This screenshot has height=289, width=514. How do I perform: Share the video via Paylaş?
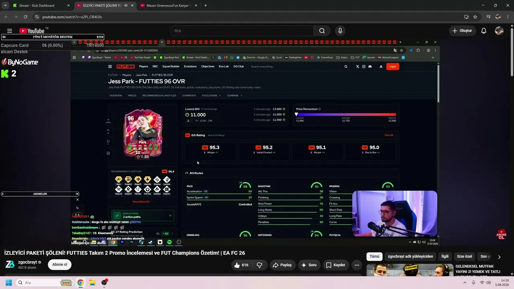pyautogui.click(x=282, y=265)
